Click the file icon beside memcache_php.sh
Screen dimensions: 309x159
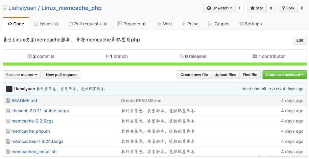(x=8, y=131)
